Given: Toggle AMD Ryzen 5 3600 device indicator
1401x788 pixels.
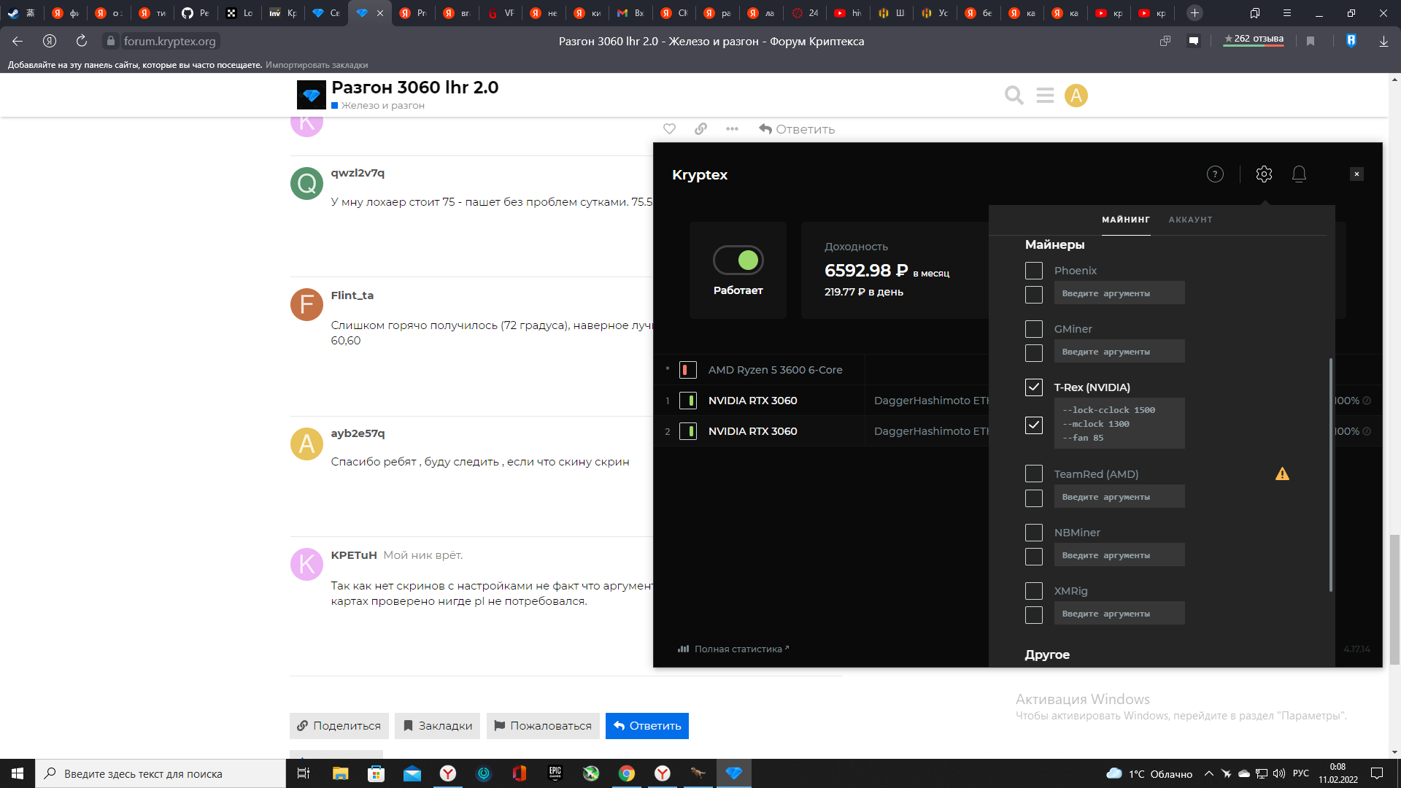Looking at the screenshot, I should tap(688, 370).
